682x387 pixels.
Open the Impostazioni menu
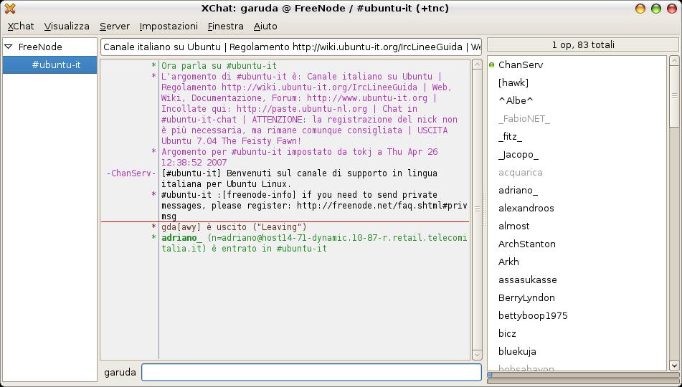coord(169,26)
